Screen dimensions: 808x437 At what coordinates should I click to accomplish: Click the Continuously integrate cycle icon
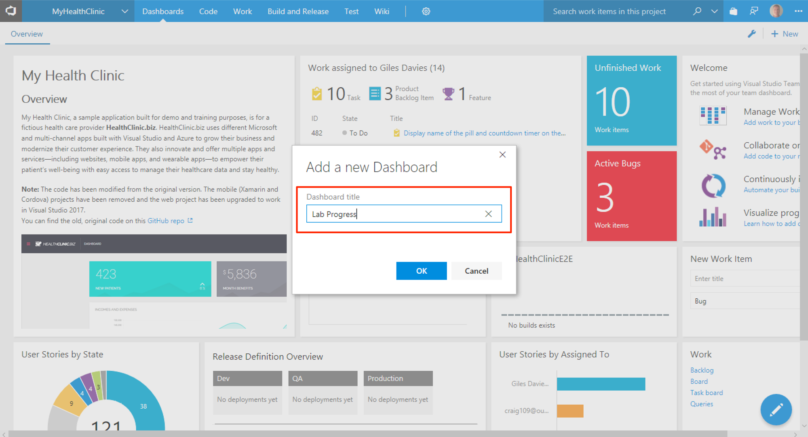pos(713,186)
